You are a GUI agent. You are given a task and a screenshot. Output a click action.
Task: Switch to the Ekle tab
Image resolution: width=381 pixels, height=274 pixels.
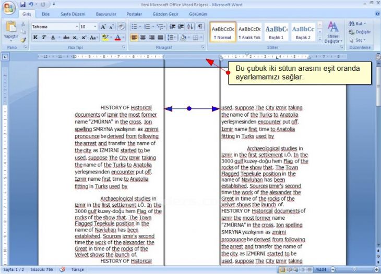pyautogui.click(x=45, y=14)
